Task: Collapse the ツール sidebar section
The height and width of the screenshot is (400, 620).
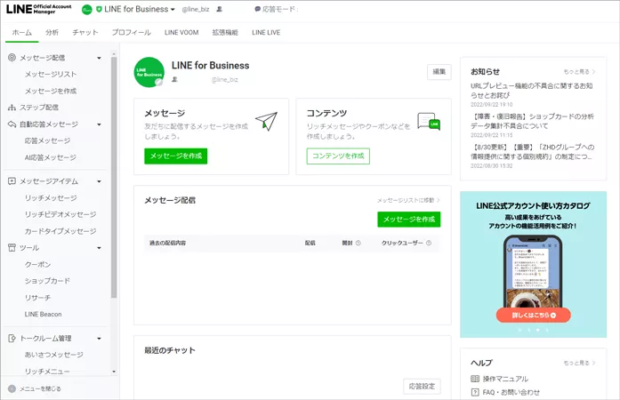Action: click(x=99, y=247)
